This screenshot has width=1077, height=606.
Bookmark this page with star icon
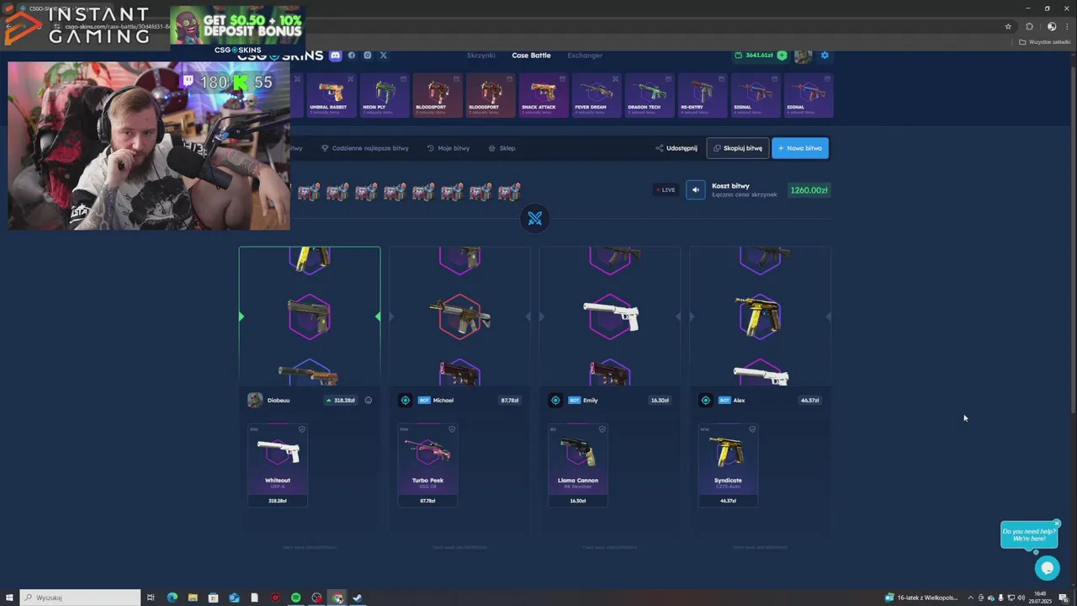pos(1008,26)
